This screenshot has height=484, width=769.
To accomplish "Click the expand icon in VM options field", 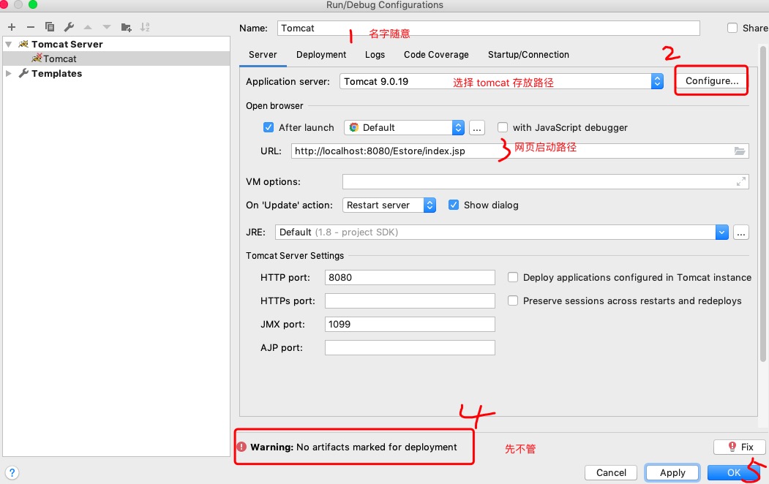I will pyautogui.click(x=740, y=181).
